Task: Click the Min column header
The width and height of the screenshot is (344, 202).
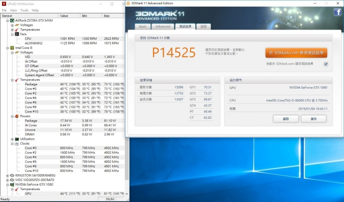Action: click(x=91, y=16)
